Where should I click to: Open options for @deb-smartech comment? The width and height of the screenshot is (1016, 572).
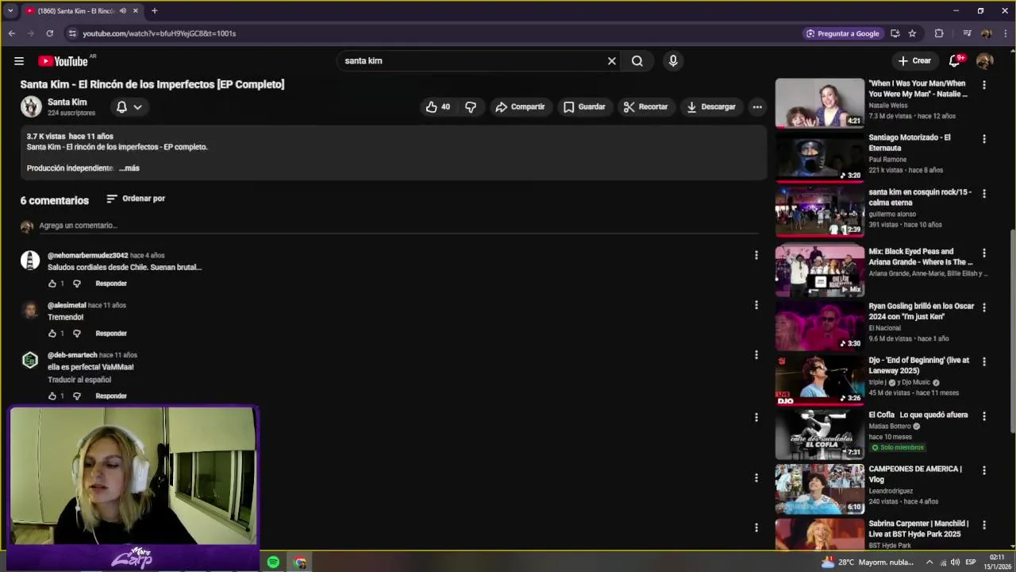coord(756,355)
